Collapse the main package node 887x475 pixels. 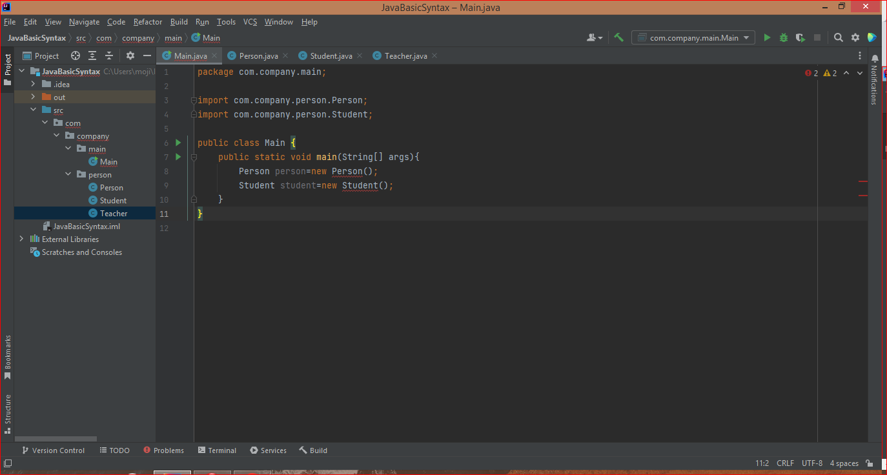68,149
